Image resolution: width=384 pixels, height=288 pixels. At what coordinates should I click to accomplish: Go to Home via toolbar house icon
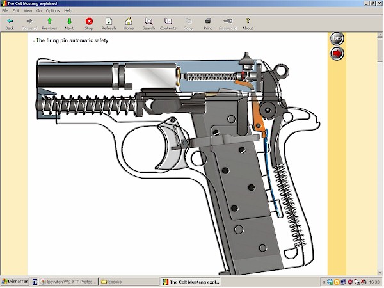(x=129, y=24)
